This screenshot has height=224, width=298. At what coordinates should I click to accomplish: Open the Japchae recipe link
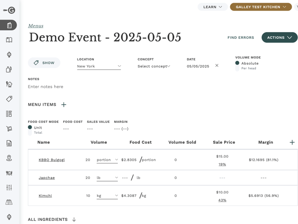47,178
